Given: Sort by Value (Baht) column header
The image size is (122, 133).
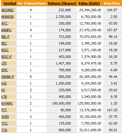Looking at the screenshot, I should coord(89,3).
